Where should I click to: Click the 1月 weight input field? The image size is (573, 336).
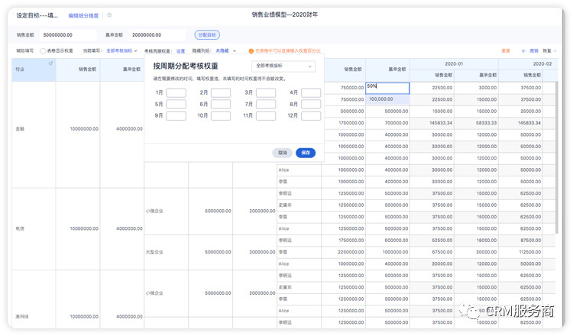(x=176, y=92)
